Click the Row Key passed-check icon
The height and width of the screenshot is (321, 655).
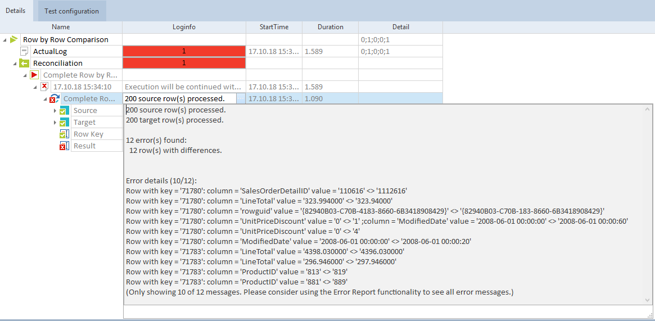click(x=64, y=134)
